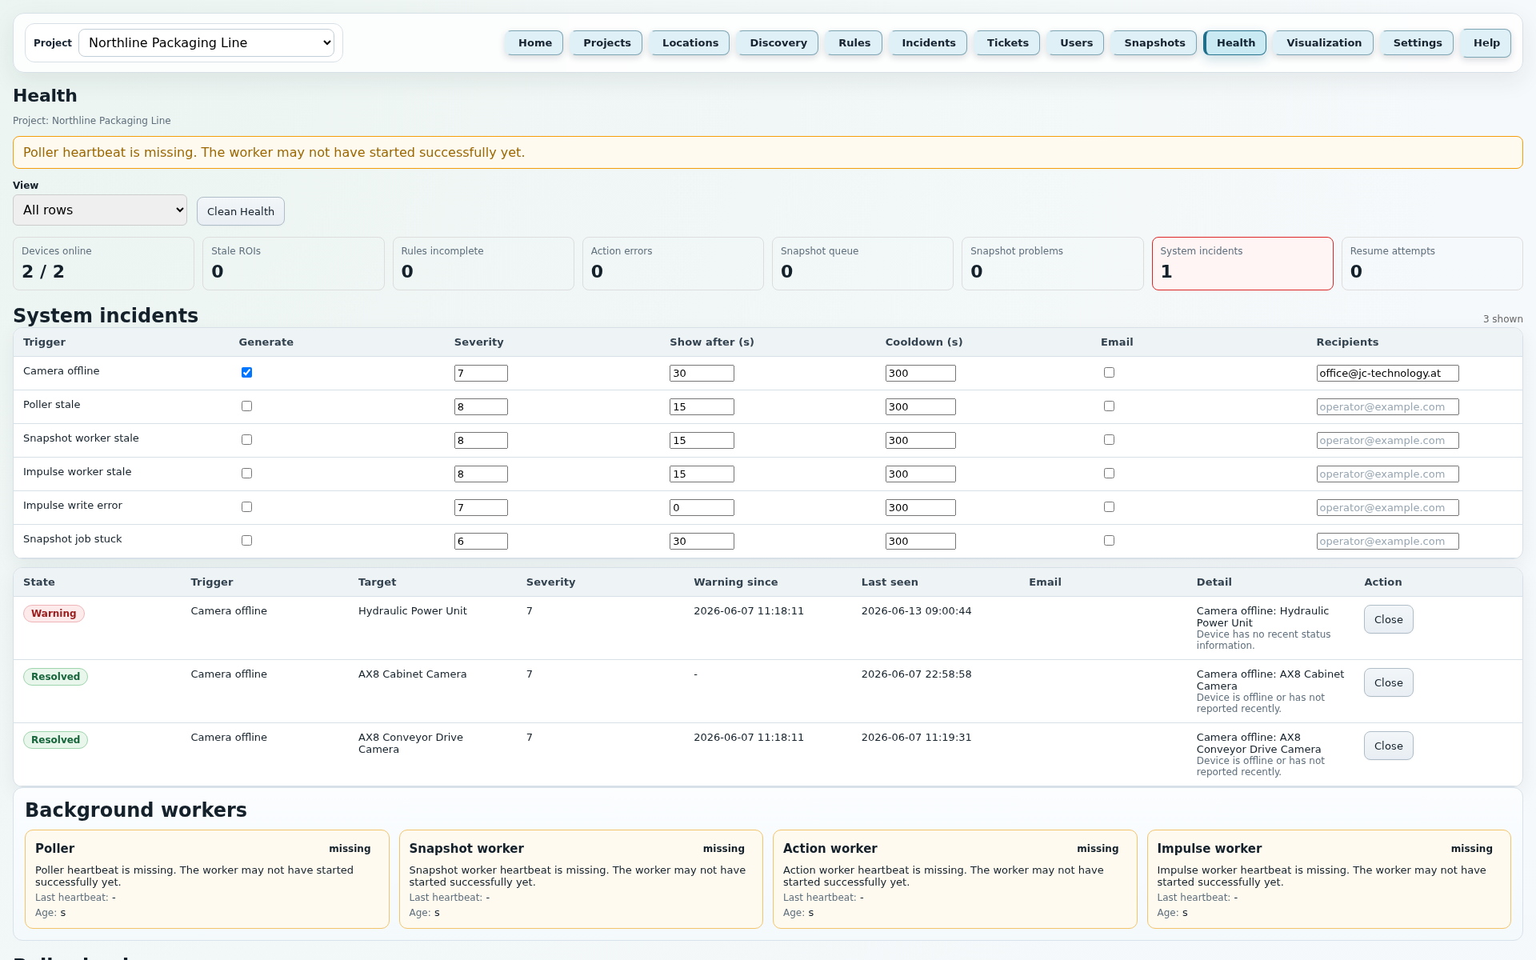The width and height of the screenshot is (1536, 960).
Task: Edit Impulse write error Show after field
Action: click(x=702, y=507)
